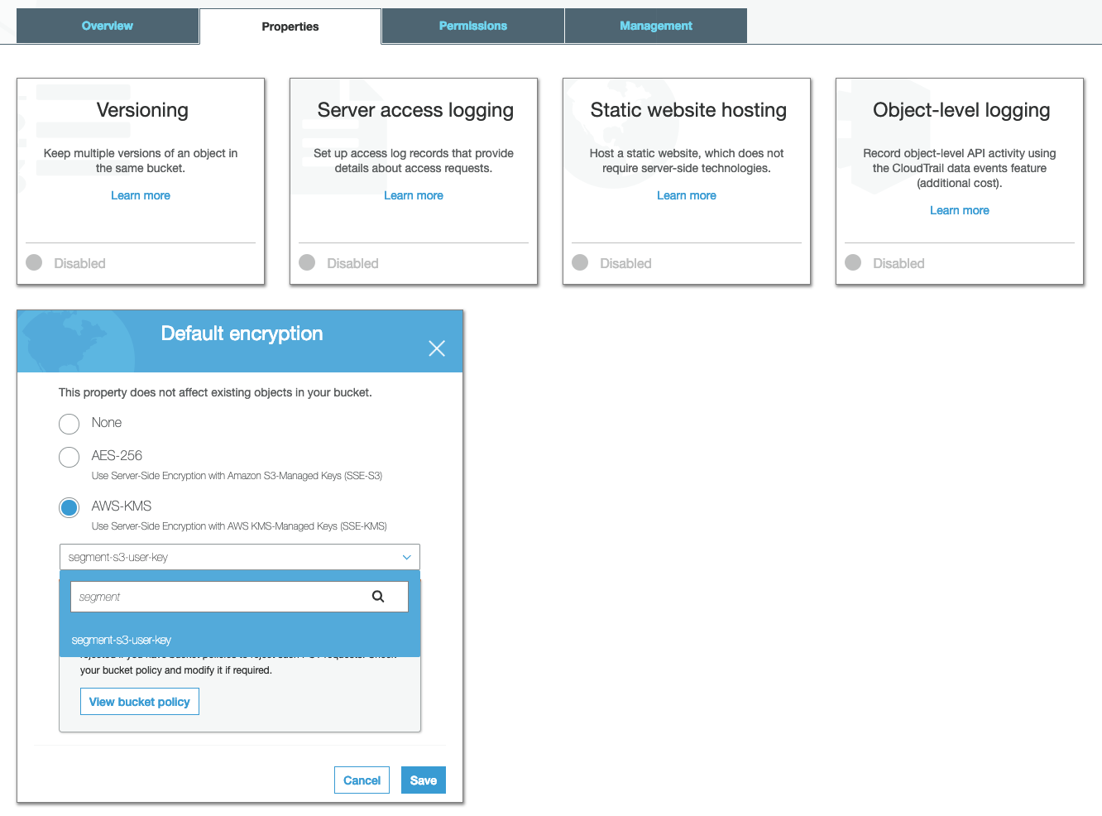This screenshot has width=1102, height=816.
Task: Click the search magnifier in the key dropdown
Action: (378, 596)
